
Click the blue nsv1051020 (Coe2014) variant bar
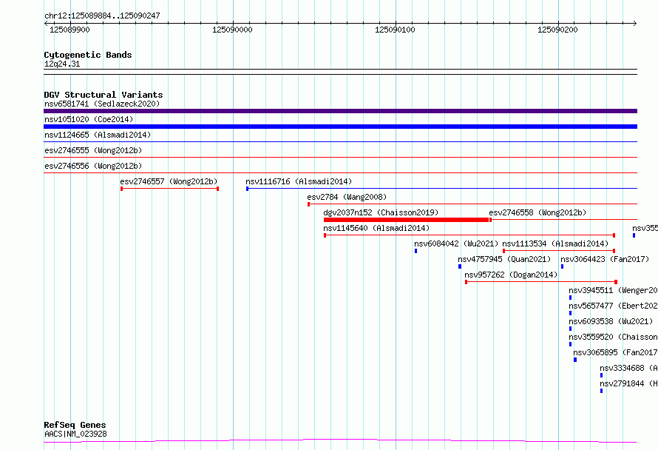coord(340,127)
